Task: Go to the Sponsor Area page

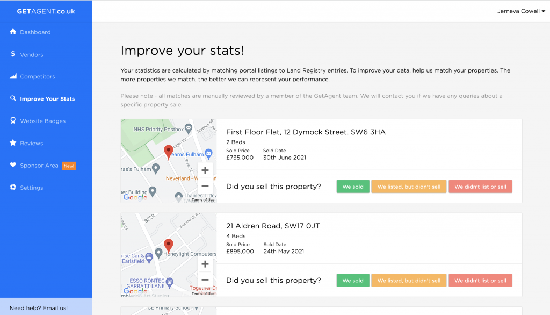Action: click(x=39, y=166)
